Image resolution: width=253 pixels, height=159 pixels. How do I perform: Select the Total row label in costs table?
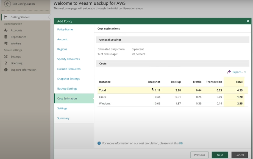click(x=102, y=90)
